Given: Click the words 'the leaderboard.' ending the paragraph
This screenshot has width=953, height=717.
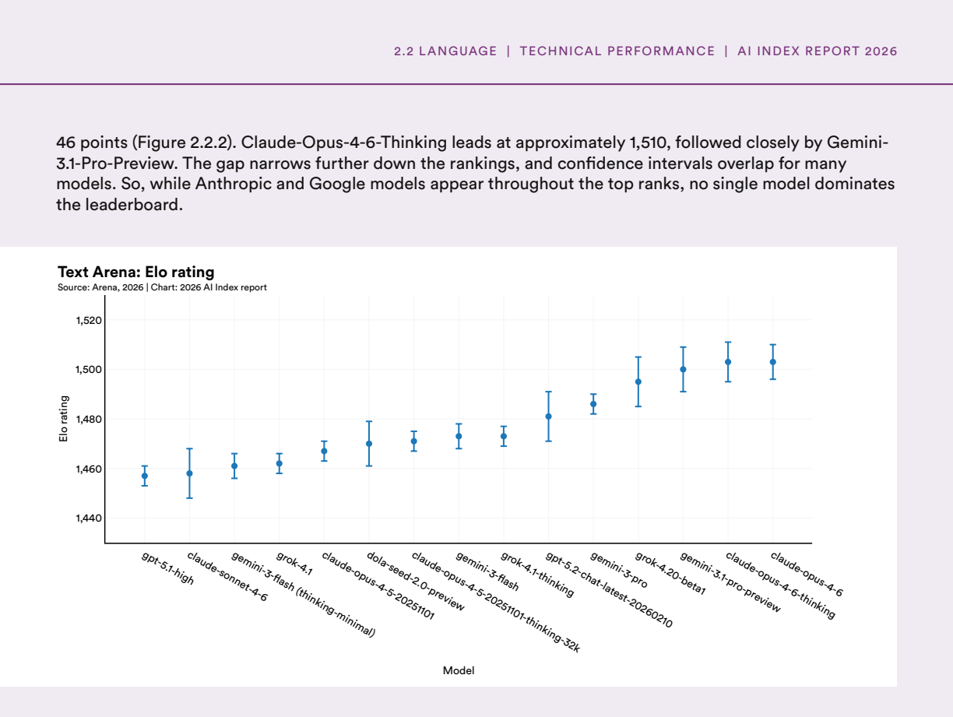Looking at the screenshot, I should (x=119, y=206).
